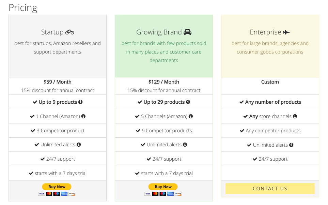Viewport: 328px width, 205px height.
Task: Click the Contact Us button
Action: 270,189
